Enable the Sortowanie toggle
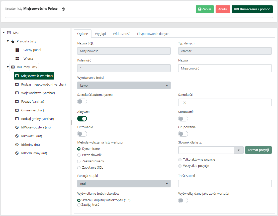The width and height of the screenshot is (278, 216). click(x=183, y=118)
